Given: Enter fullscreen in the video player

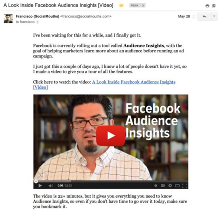Looking at the screenshot, I should (x=184, y=186).
